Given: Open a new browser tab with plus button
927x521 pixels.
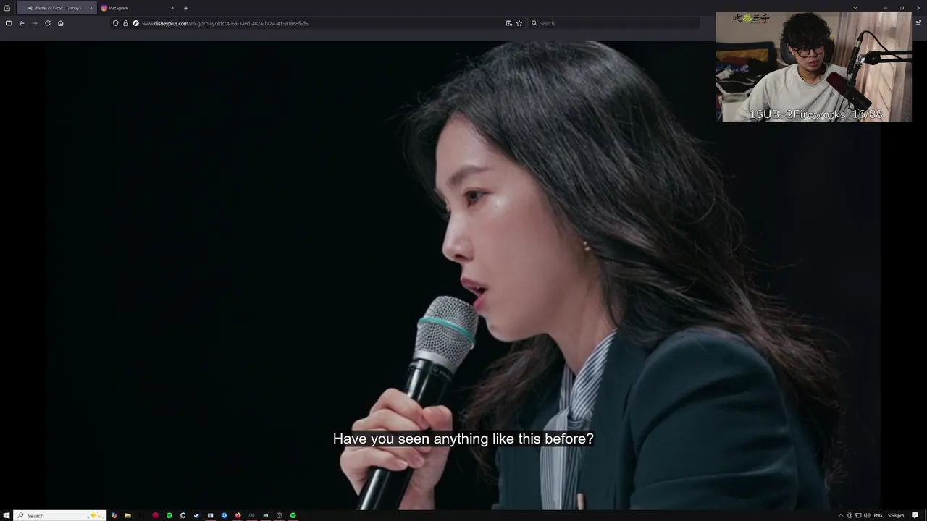Looking at the screenshot, I should [x=186, y=8].
